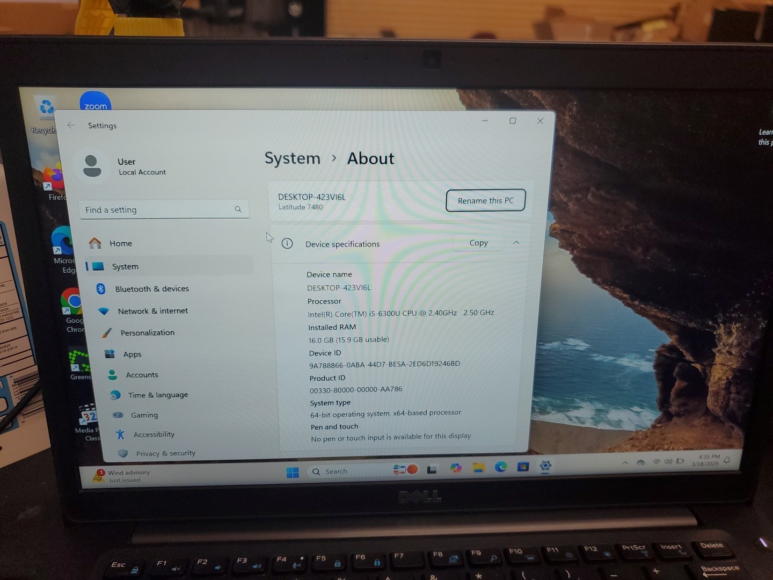773x580 pixels.
Task: Open Copilot from the taskbar
Action: click(x=456, y=468)
